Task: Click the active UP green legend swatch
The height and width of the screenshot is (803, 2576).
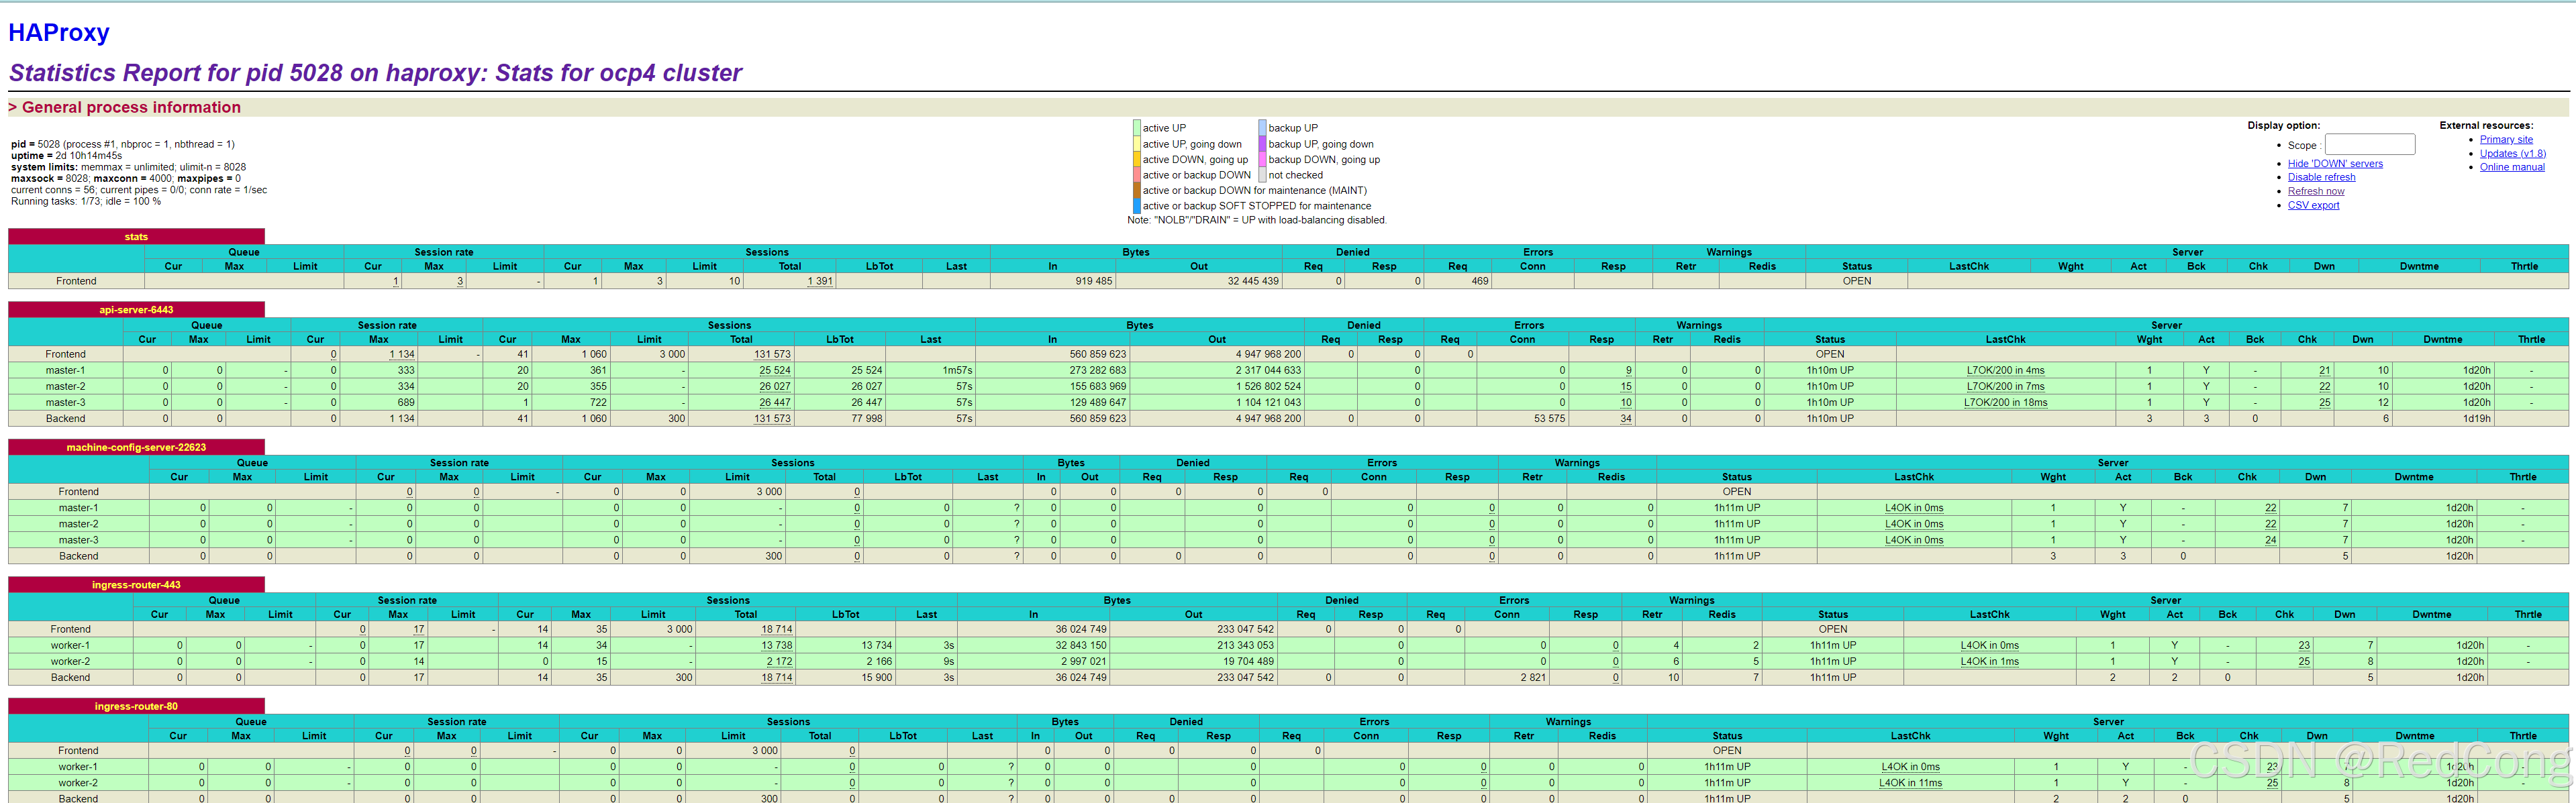Action: pos(1137,128)
